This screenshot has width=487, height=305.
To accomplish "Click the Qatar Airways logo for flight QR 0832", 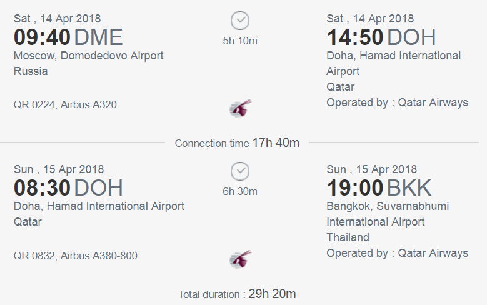I will tap(241, 259).
